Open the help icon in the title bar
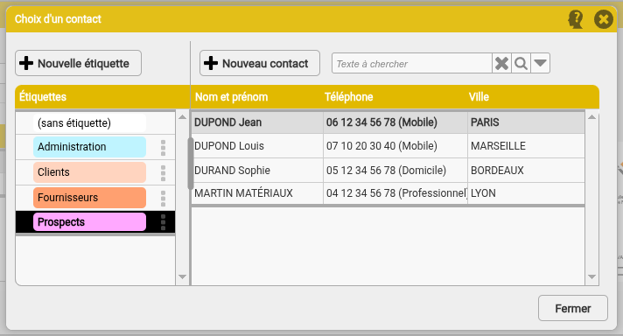623x336 pixels. pos(576,19)
